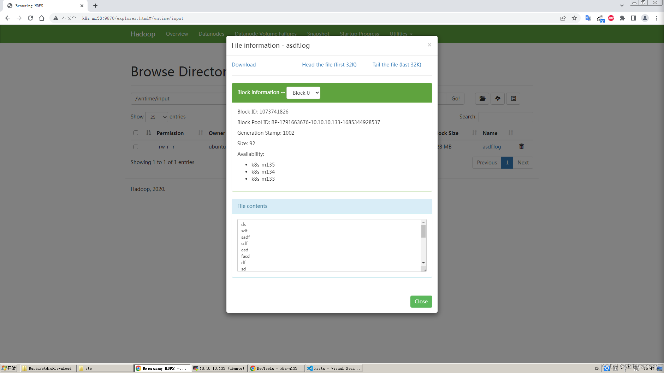Click the Search input field

coord(506,117)
